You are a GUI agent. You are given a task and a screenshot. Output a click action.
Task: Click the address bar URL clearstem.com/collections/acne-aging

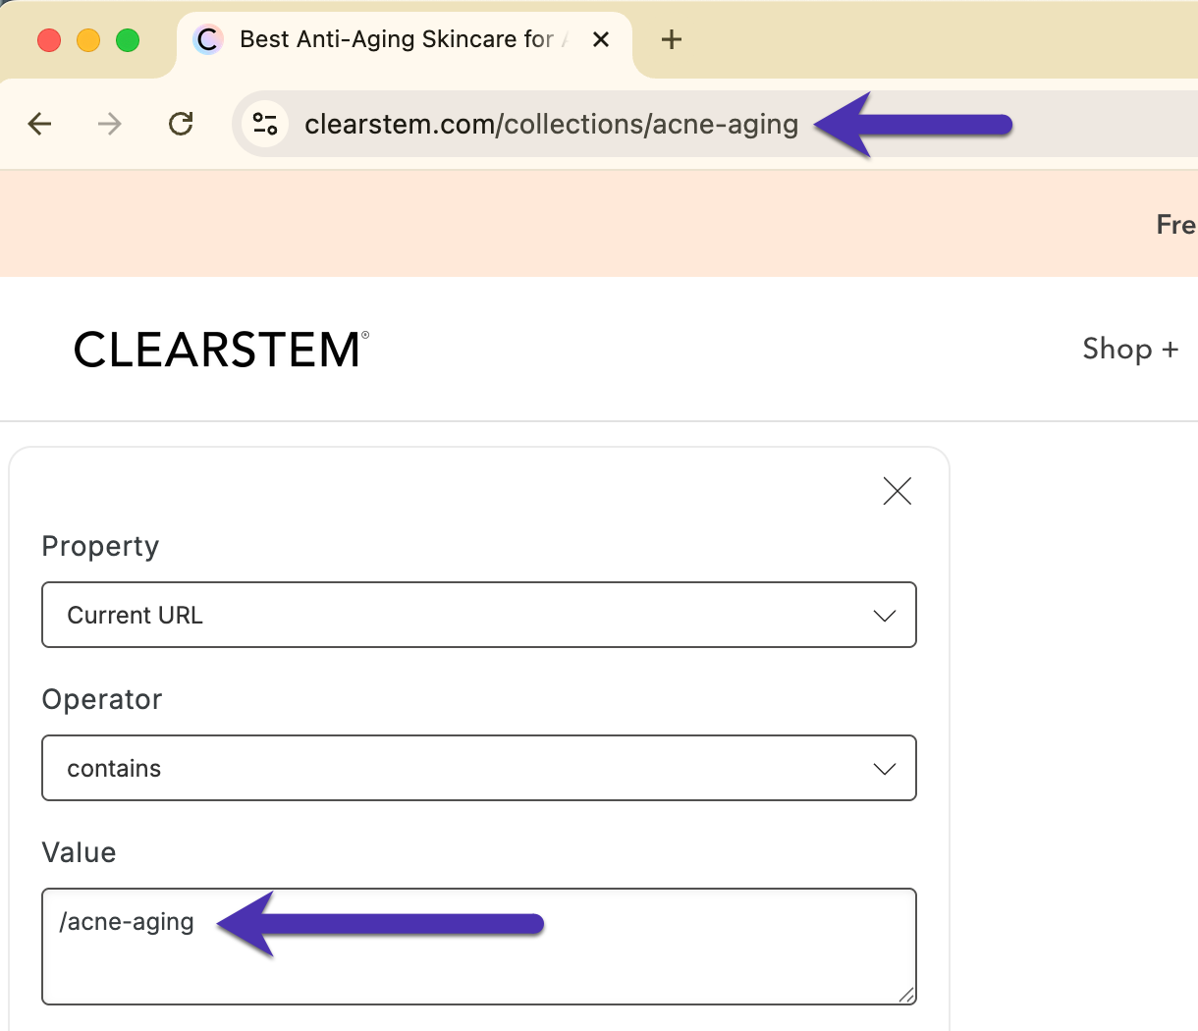pos(551,125)
